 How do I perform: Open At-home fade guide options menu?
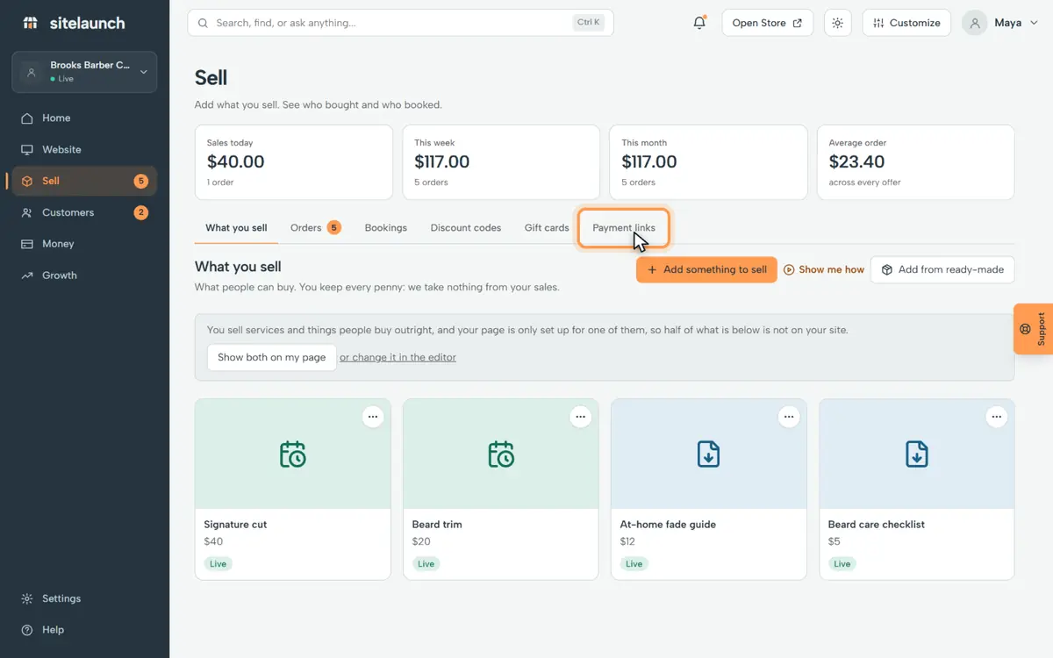[x=789, y=417]
